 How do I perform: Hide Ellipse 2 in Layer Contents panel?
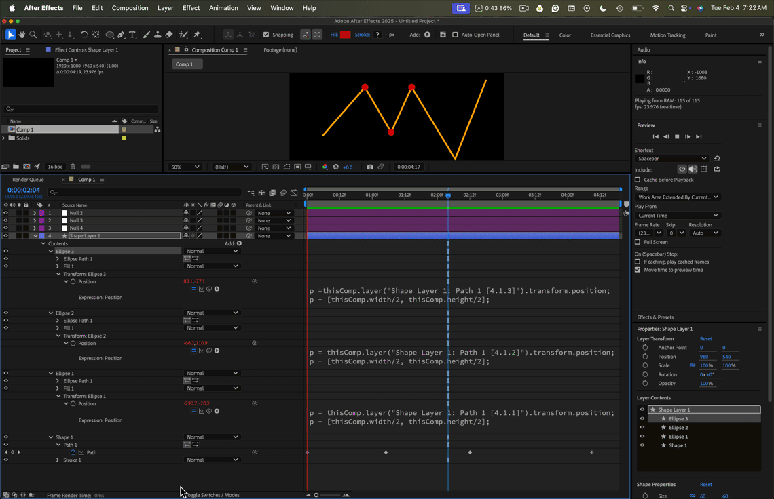(x=642, y=428)
